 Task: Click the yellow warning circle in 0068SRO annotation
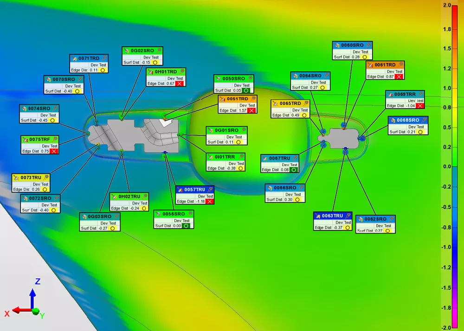420,132
